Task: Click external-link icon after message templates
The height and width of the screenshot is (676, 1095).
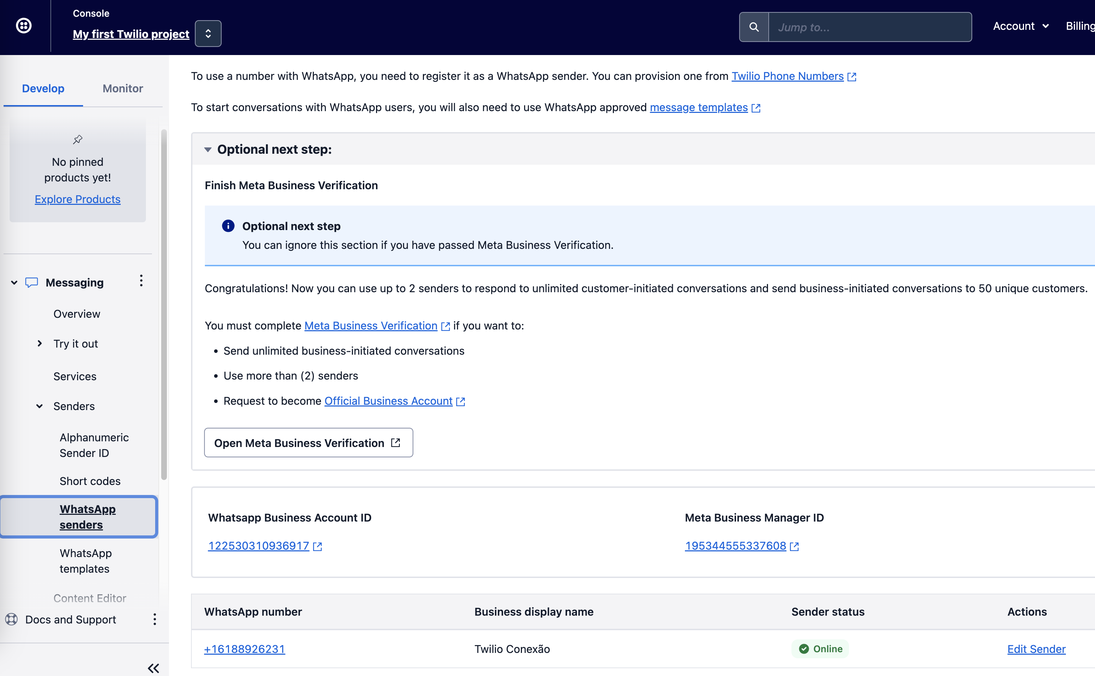Action: (756, 108)
